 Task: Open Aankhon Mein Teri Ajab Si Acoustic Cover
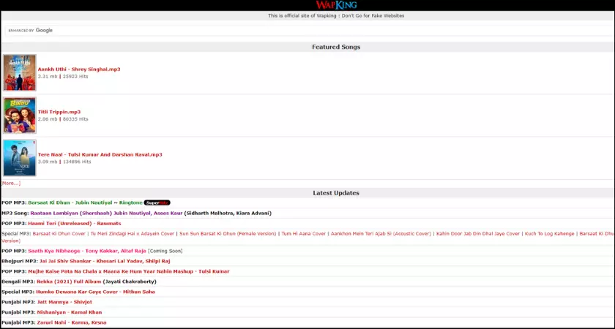coord(381,234)
